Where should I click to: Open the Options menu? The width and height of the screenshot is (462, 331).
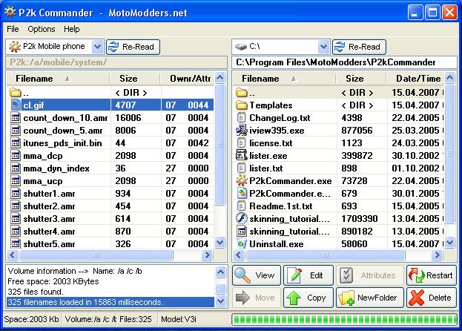pyautogui.click(x=42, y=29)
